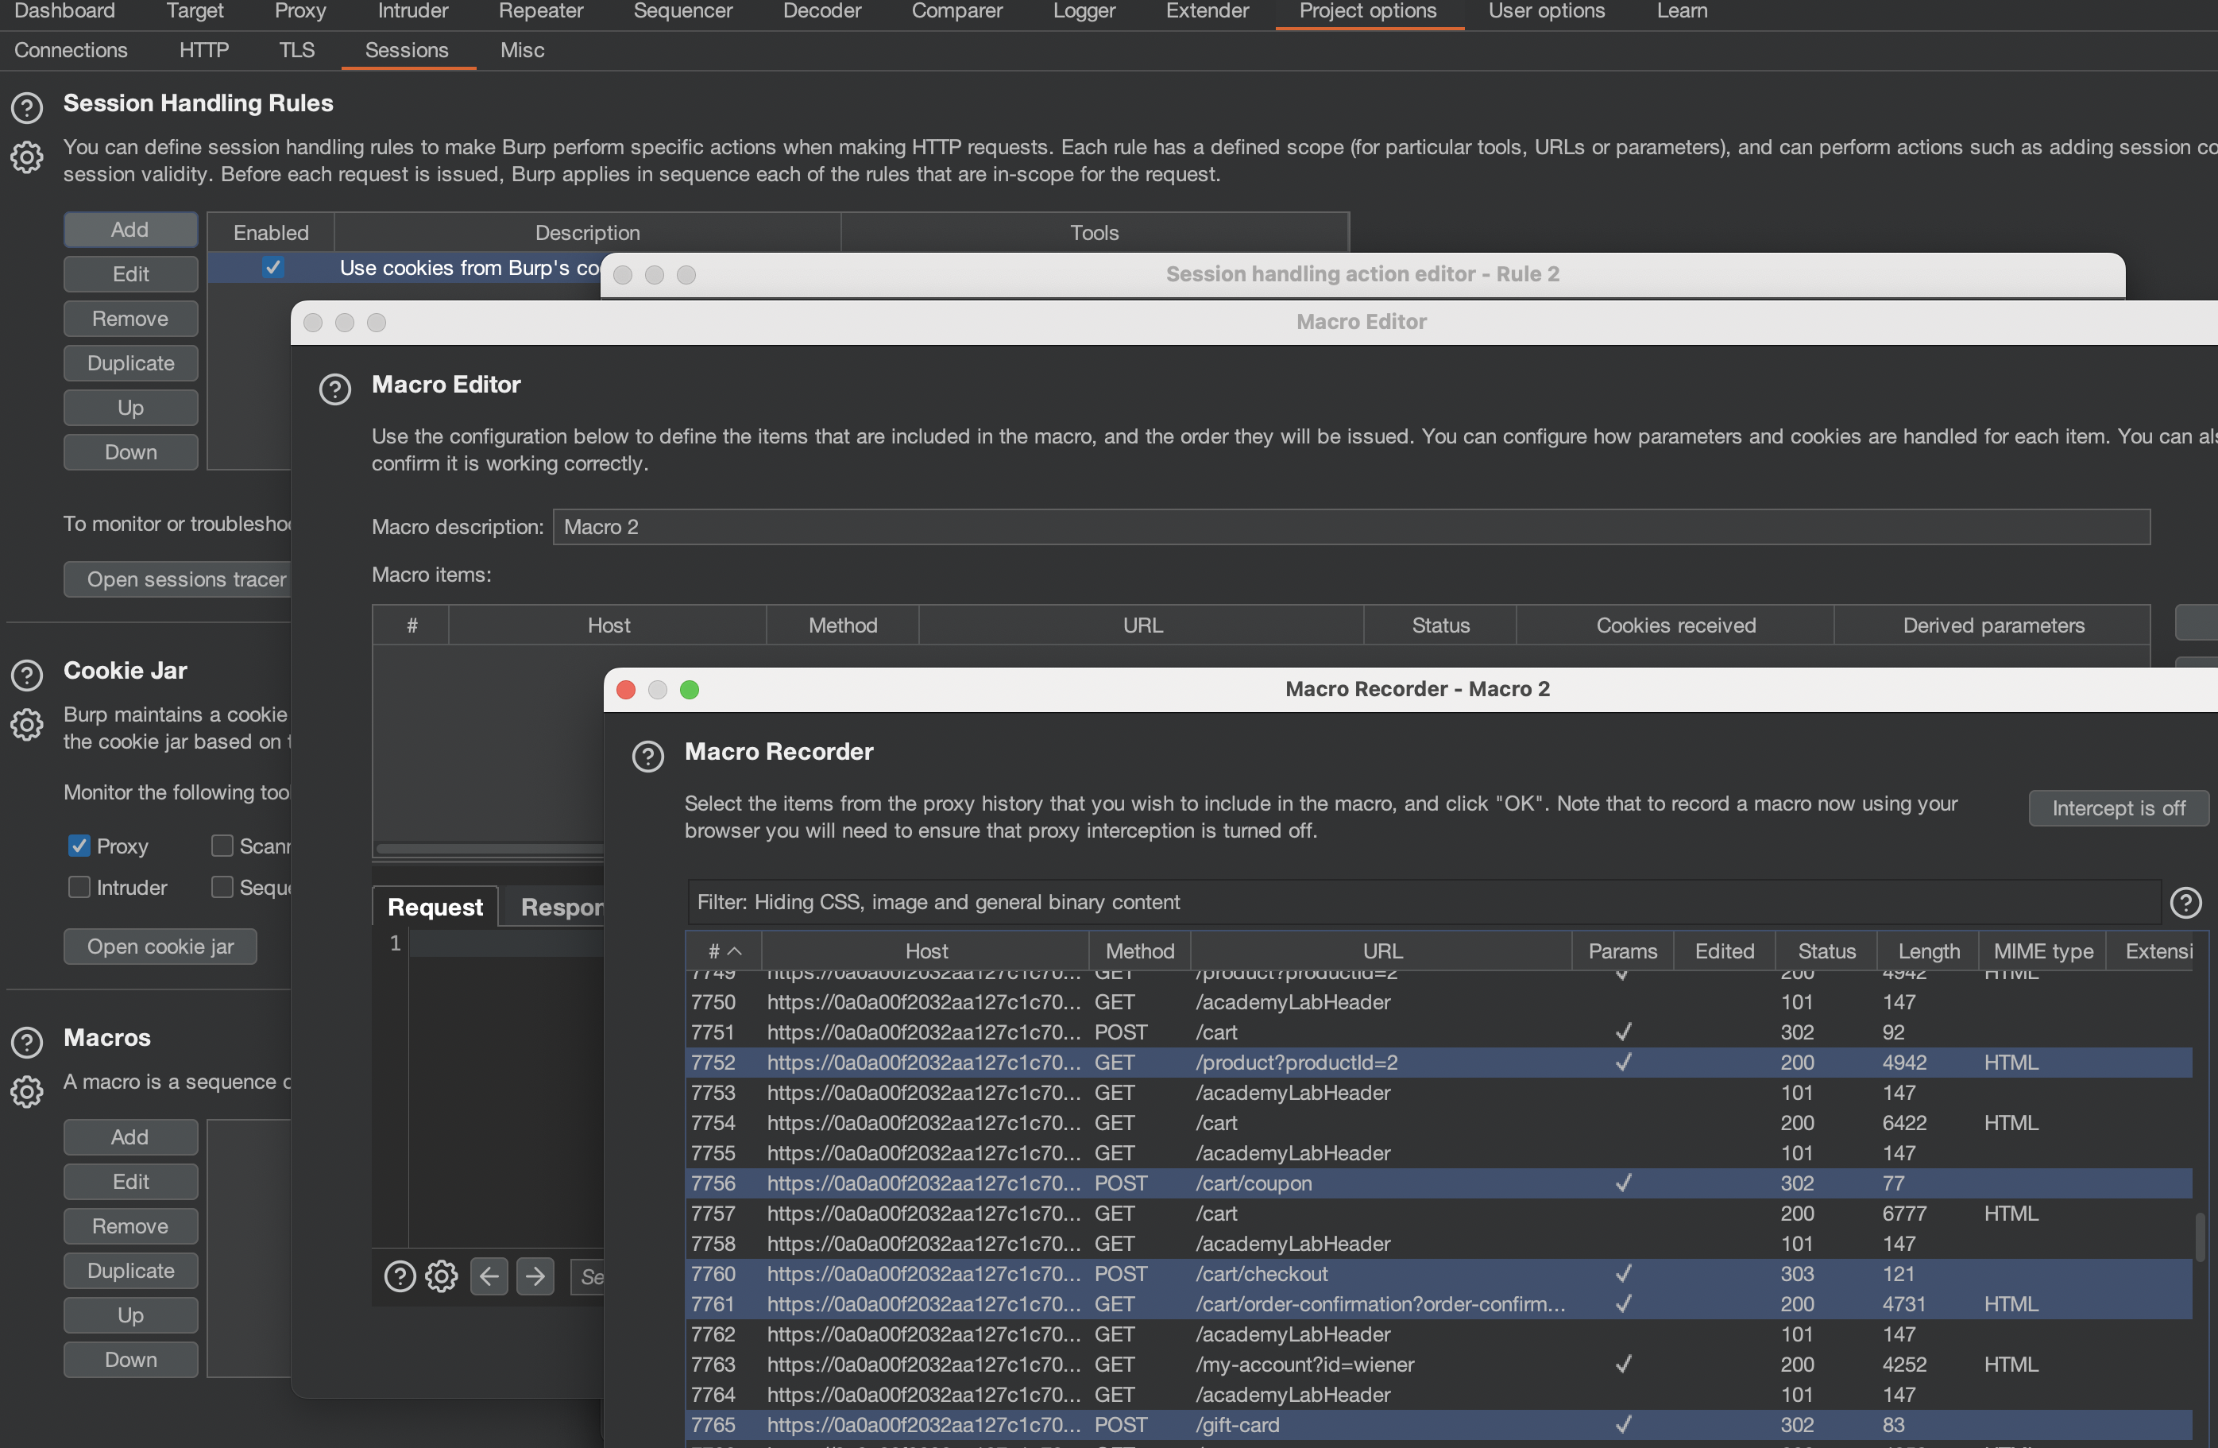Open the filter bar options
The image size is (2218, 1448).
coord(1422,903)
